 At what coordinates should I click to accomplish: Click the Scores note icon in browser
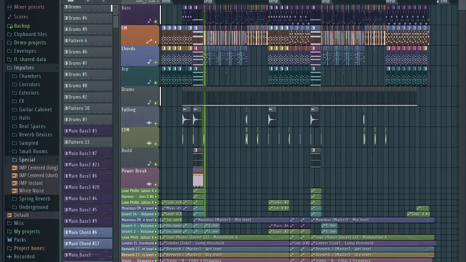pyautogui.click(x=9, y=17)
